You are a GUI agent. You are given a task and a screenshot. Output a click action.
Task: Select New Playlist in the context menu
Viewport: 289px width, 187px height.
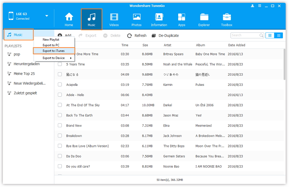click(x=51, y=40)
